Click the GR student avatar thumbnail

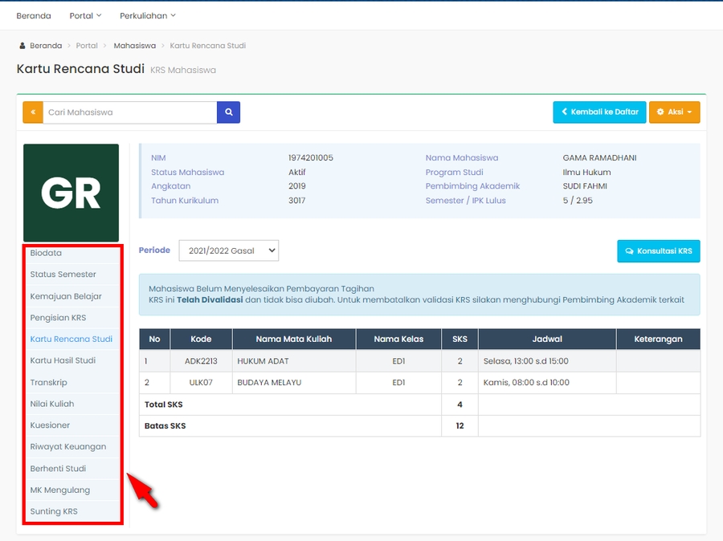tap(71, 193)
